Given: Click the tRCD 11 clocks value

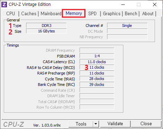Looking at the screenshot, I should [x=97, y=67].
